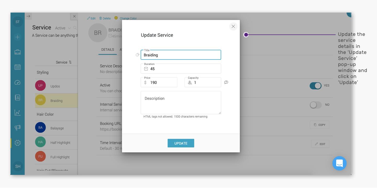Open the Active filter dropdown

(63, 28)
